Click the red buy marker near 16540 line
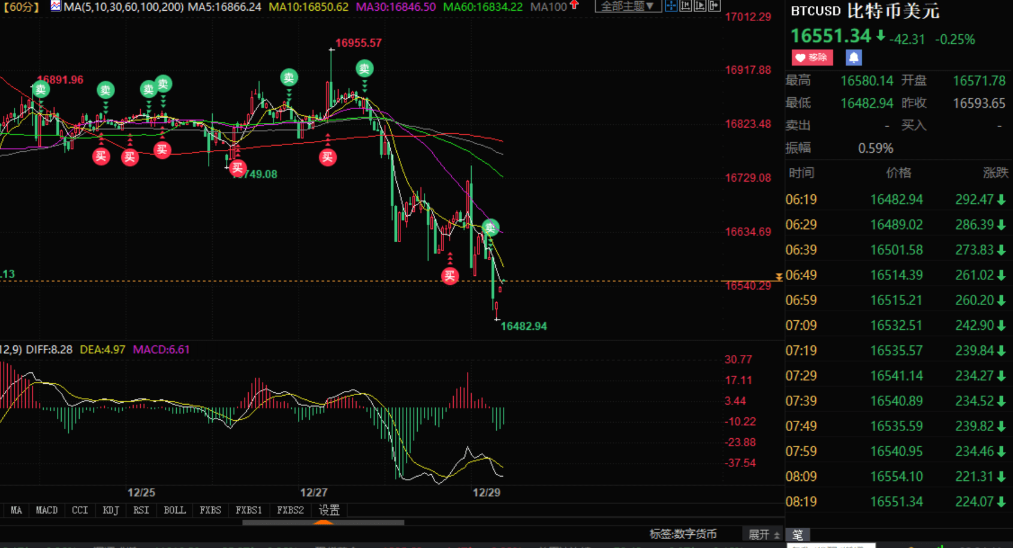Screen dimensions: 1013x548 click(x=450, y=276)
